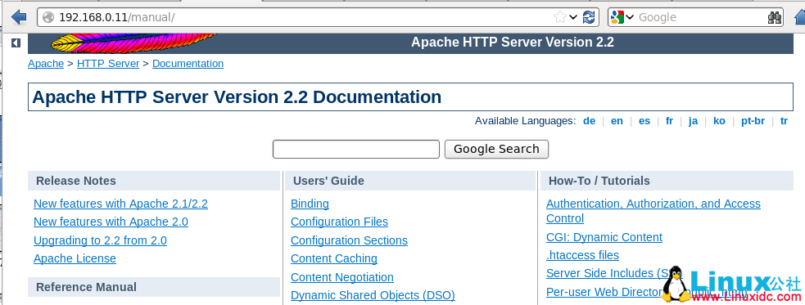The width and height of the screenshot is (805, 305).
Task: Open the Apache breadcrumb link
Action: click(46, 64)
